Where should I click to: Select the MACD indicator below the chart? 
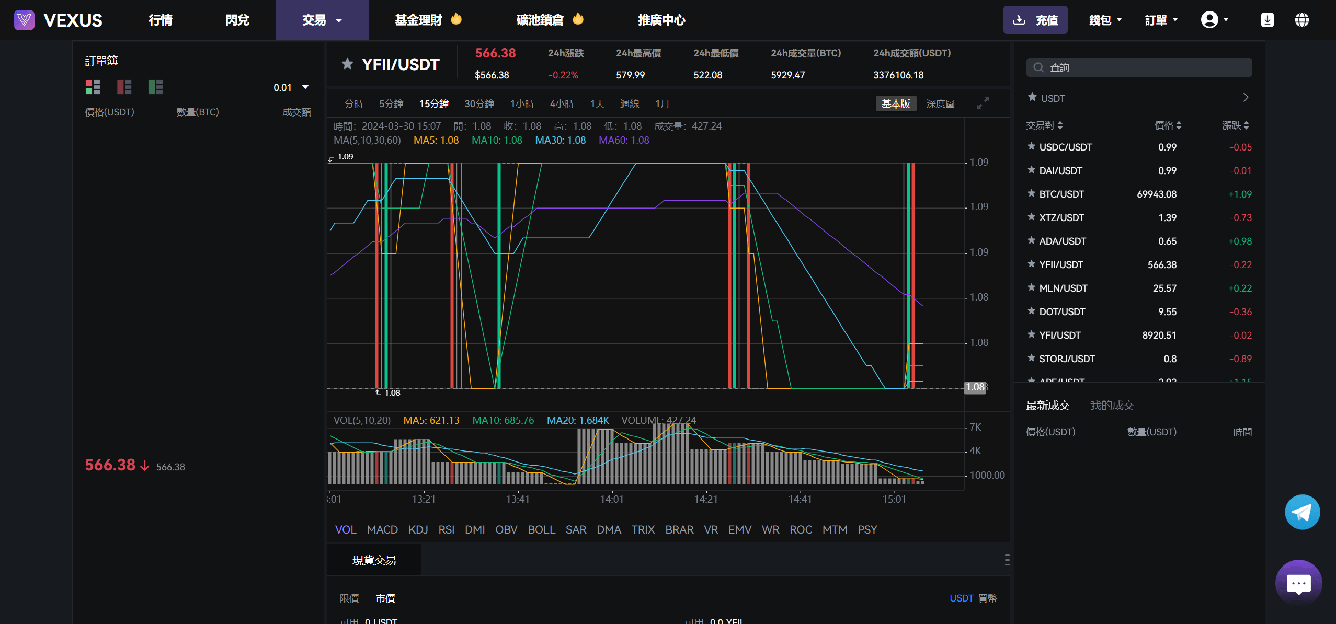[382, 529]
